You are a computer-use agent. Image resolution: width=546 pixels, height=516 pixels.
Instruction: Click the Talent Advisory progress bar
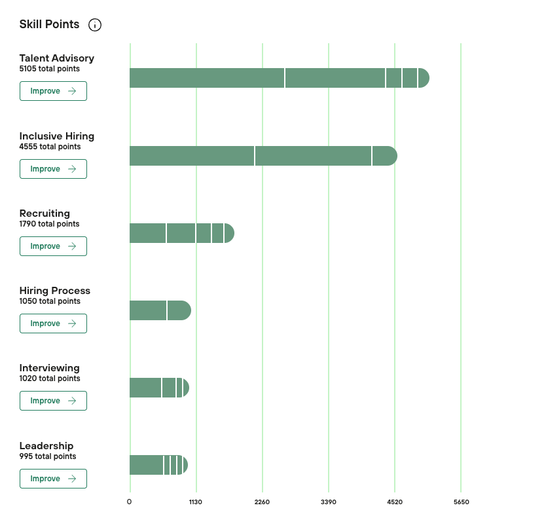[x=279, y=78]
